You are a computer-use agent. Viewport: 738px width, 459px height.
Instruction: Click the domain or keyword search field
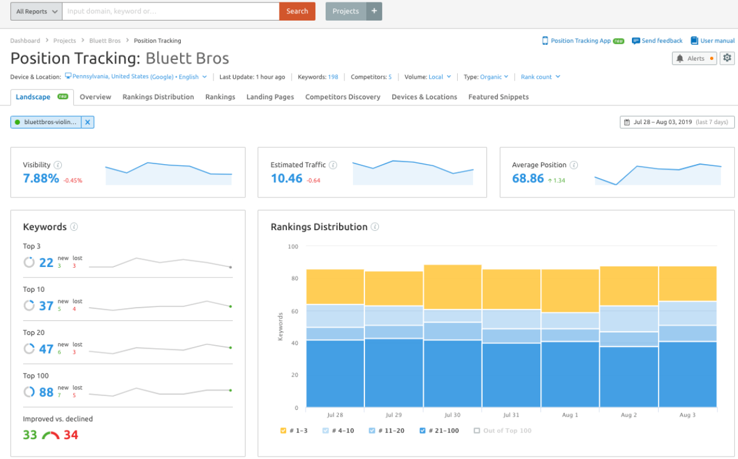click(170, 11)
